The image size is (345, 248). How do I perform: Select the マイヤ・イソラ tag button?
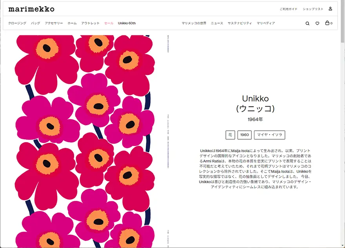point(270,135)
